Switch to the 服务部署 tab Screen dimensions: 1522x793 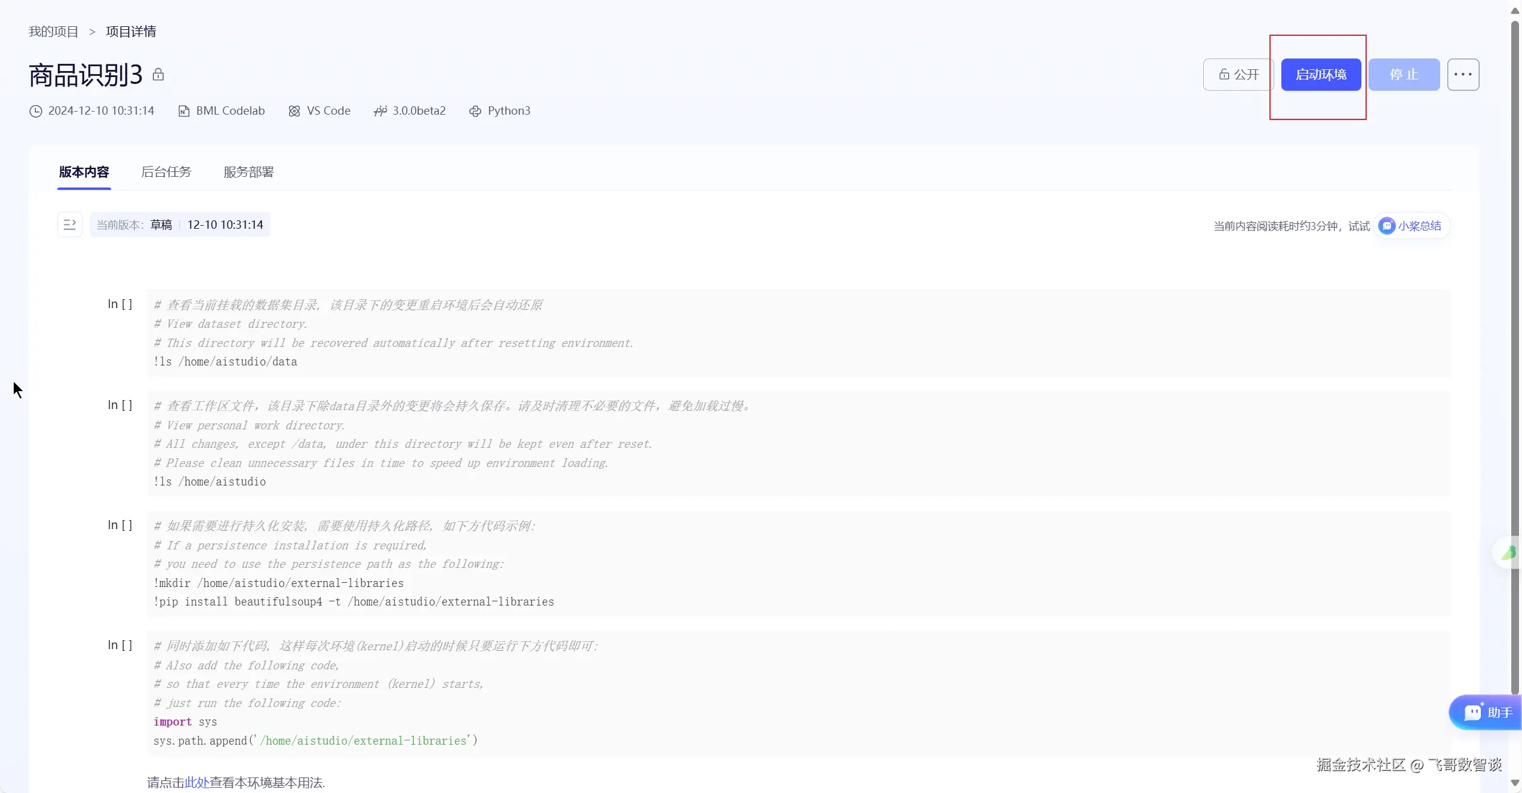(x=248, y=172)
